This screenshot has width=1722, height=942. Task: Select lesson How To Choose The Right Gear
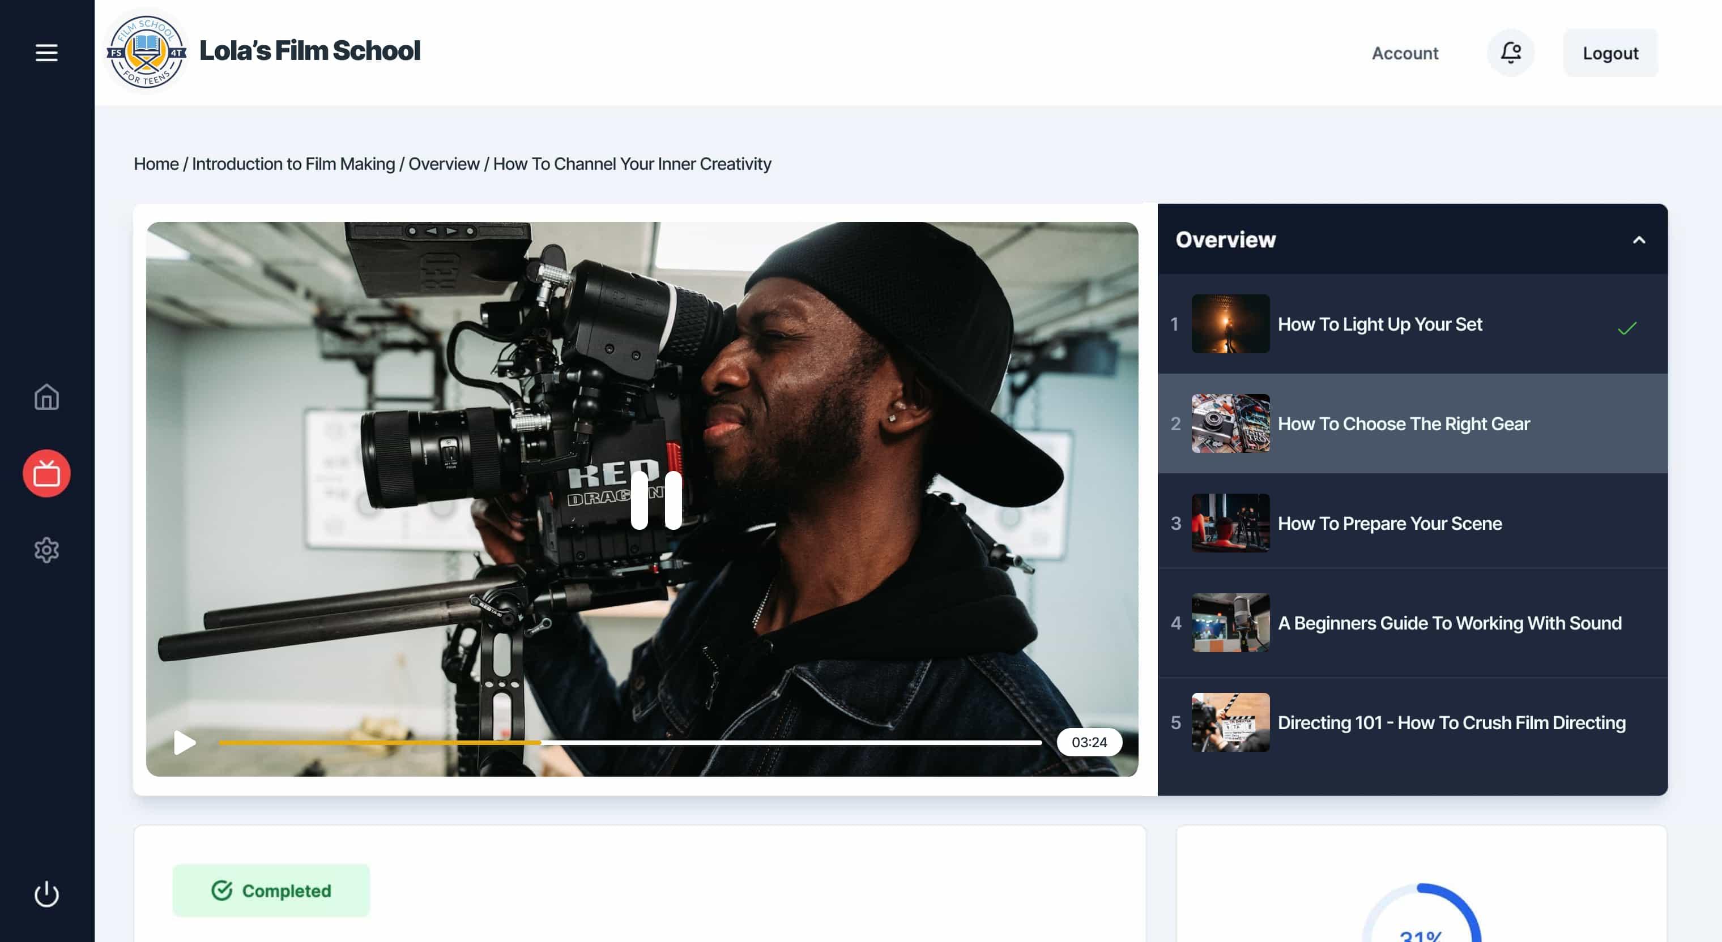pyautogui.click(x=1413, y=423)
